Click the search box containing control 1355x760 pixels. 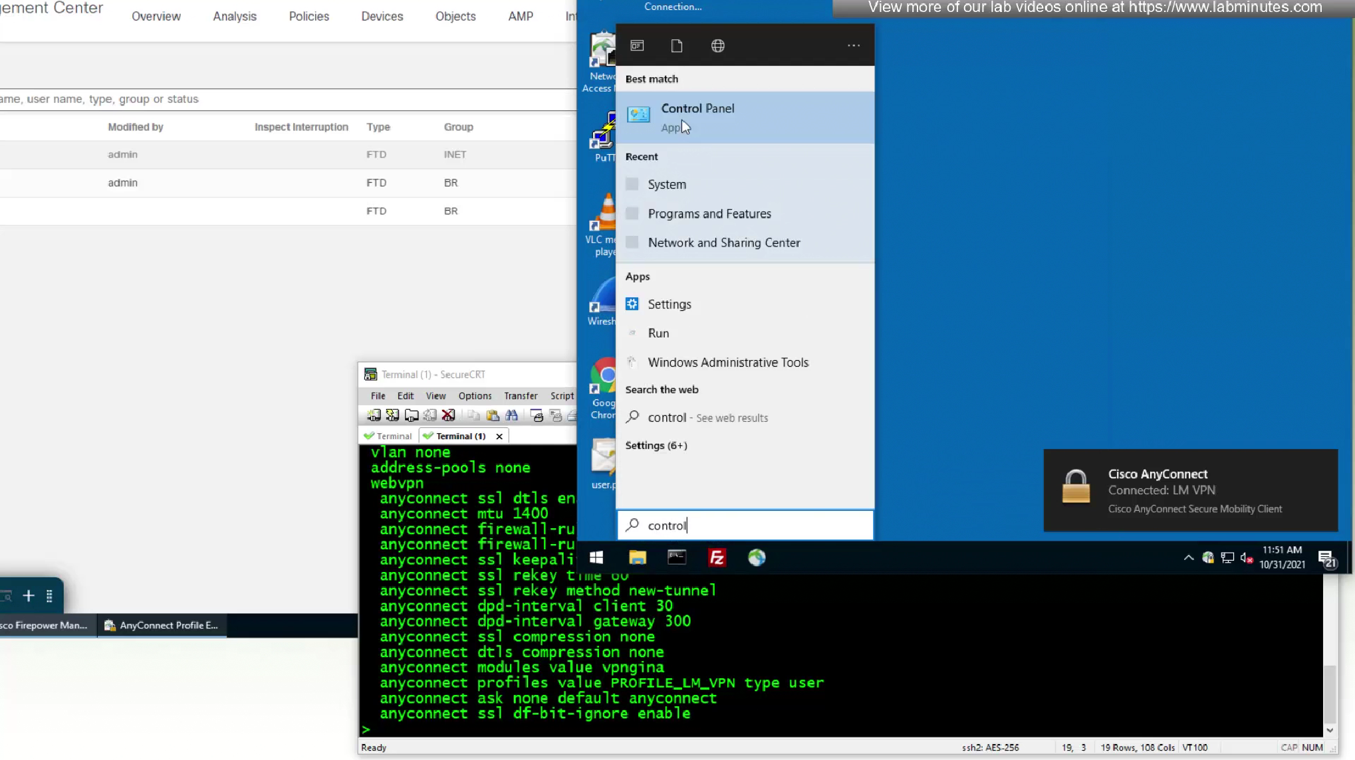(x=745, y=525)
